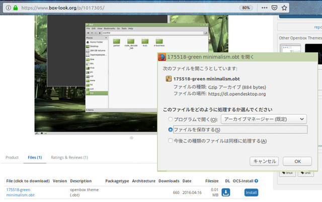
Task: Click the site information icon in address bar
Action: click(x=8, y=8)
